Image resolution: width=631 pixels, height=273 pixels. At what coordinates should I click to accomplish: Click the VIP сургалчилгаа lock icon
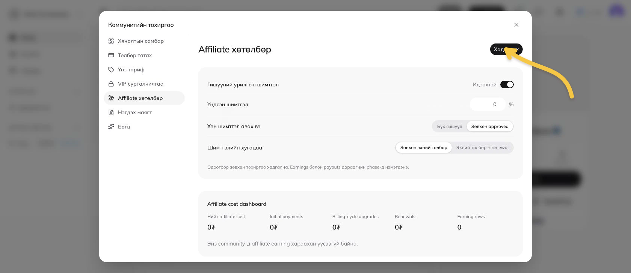(111, 84)
